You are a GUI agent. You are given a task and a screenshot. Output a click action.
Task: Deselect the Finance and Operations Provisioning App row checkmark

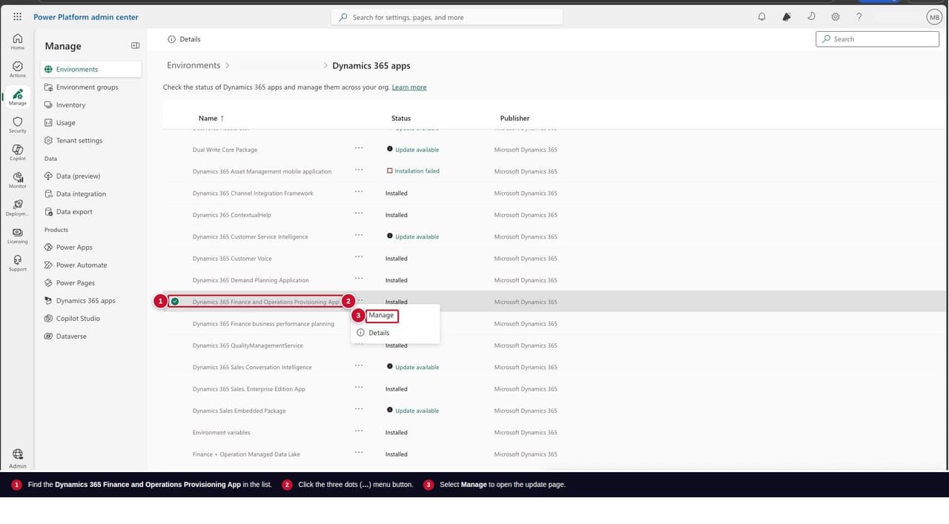(175, 302)
